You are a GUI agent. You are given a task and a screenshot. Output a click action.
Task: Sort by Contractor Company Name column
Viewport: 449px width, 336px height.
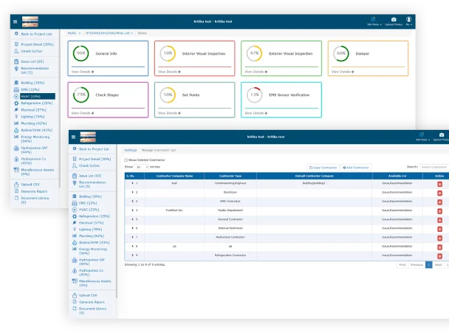174,176
